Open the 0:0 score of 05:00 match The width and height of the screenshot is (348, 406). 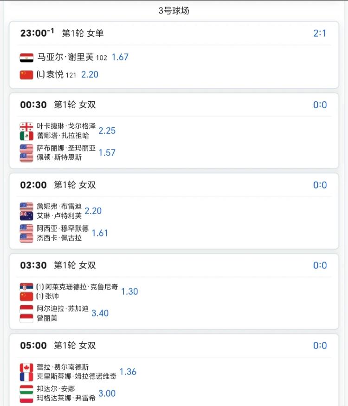point(320,346)
